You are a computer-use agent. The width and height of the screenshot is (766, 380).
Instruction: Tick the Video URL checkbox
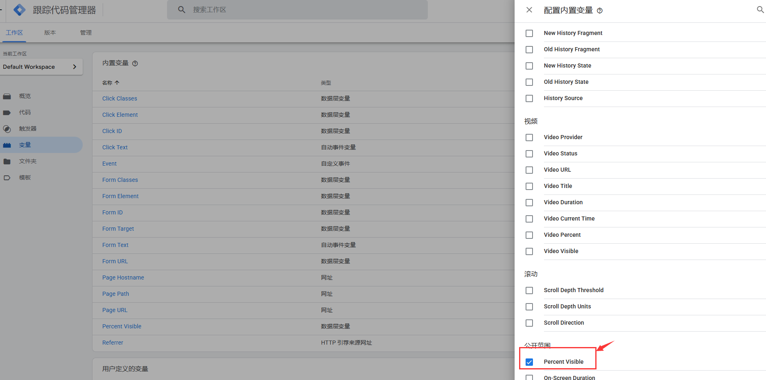coord(529,170)
